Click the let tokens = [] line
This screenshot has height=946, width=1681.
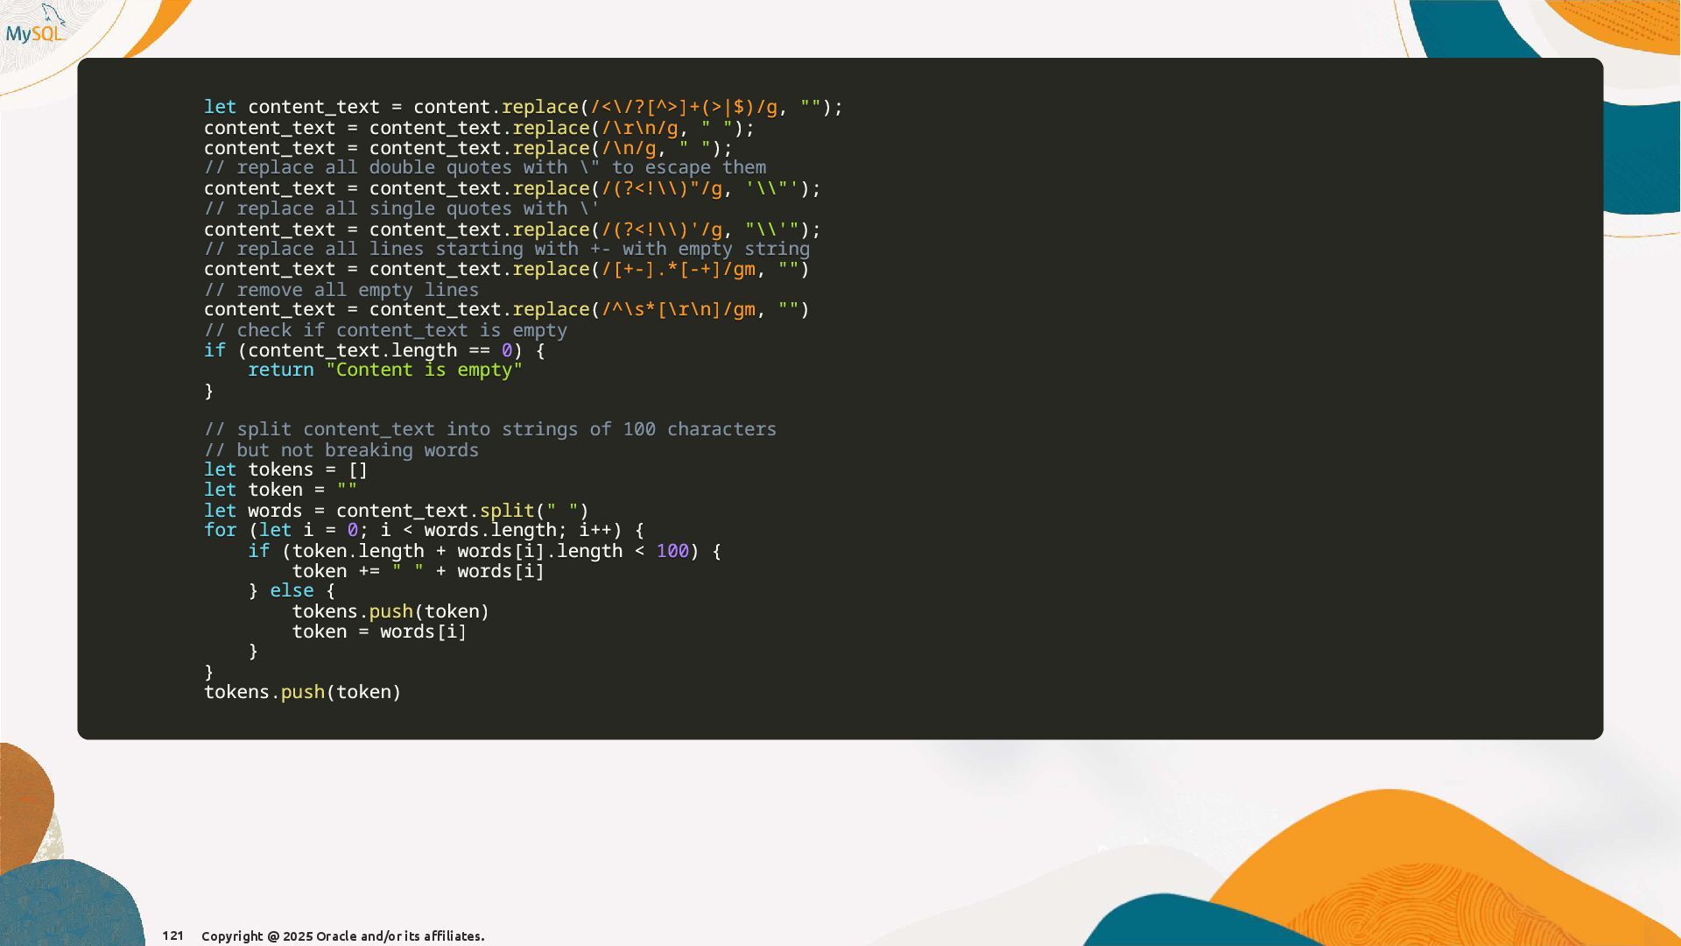click(x=285, y=469)
